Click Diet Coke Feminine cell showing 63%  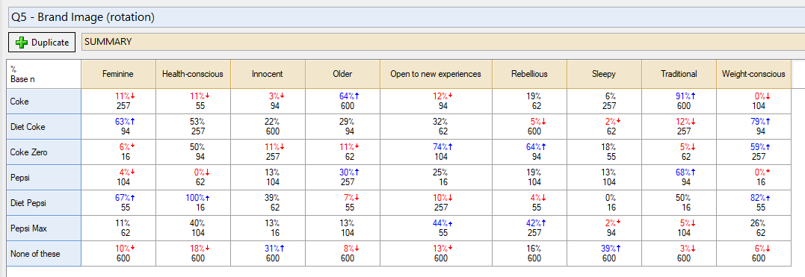[x=118, y=127]
